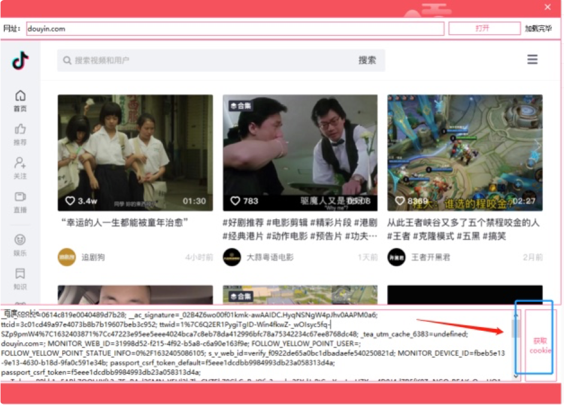Screen dimensions: 564x405
Task: Open the 娱乐 entertainment sidebar item
Action: (x=20, y=245)
